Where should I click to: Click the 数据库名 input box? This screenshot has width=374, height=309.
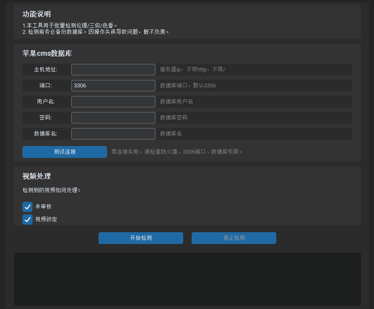pyautogui.click(x=113, y=134)
